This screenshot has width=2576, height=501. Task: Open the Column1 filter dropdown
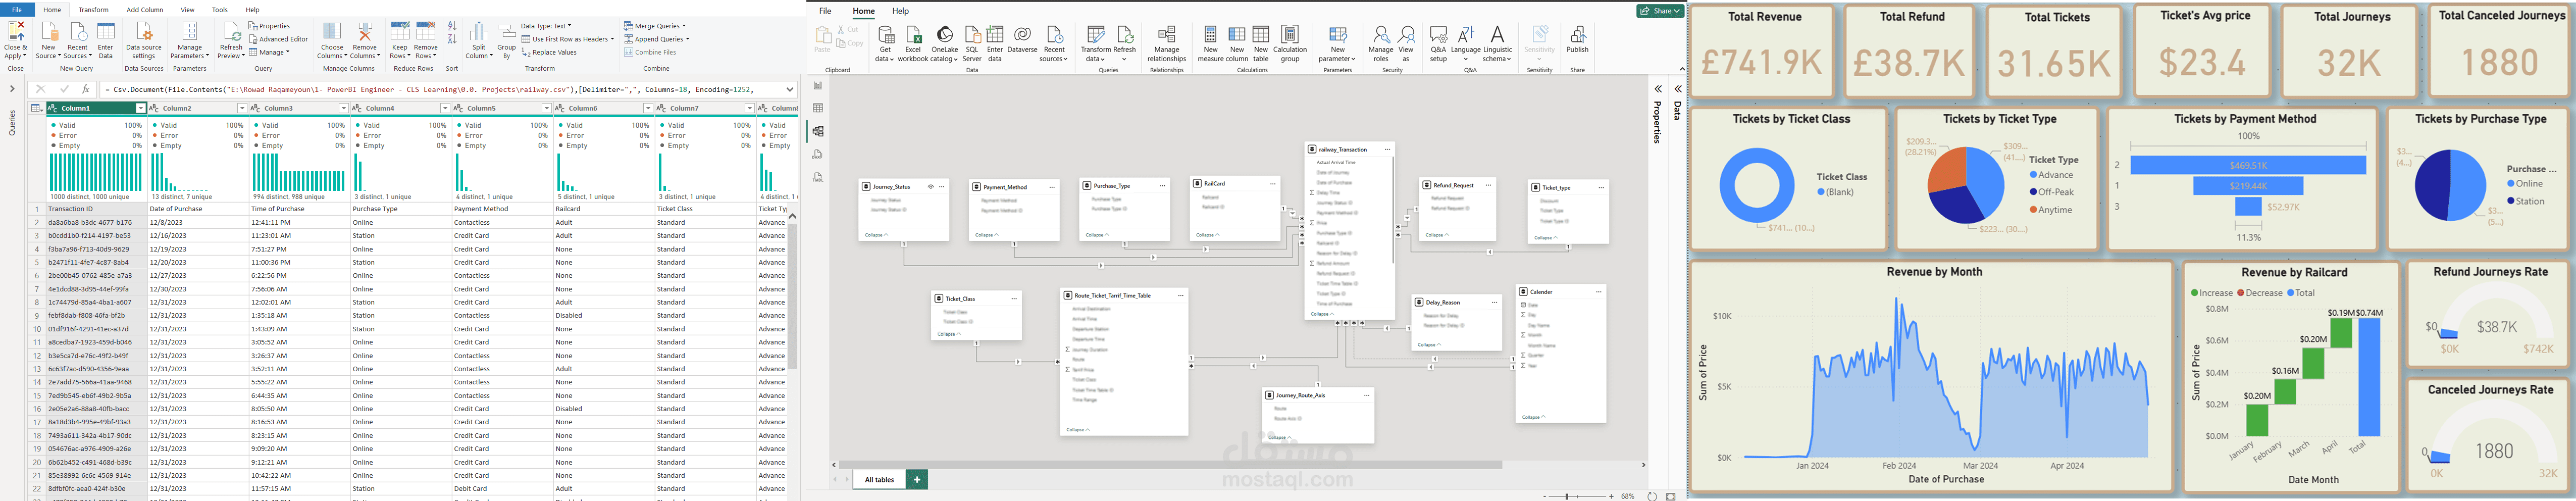tap(140, 108)
